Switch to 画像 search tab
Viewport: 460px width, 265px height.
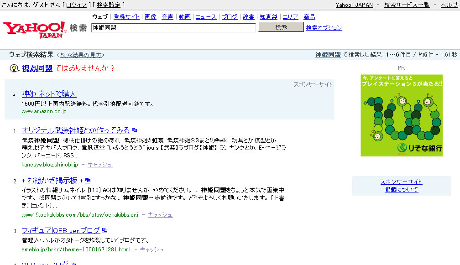pos(151,17)
